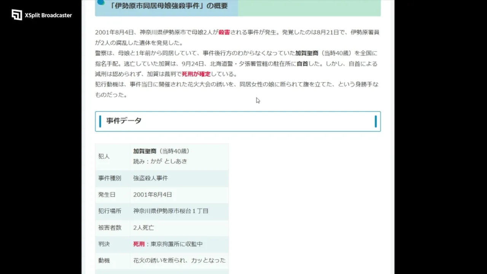Click the 判決 row label
487x274 pixels.
[x=104, y=244]
